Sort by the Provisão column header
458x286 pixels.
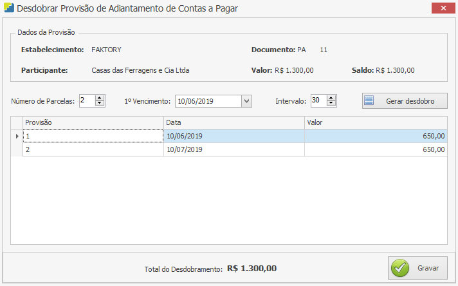93,122
